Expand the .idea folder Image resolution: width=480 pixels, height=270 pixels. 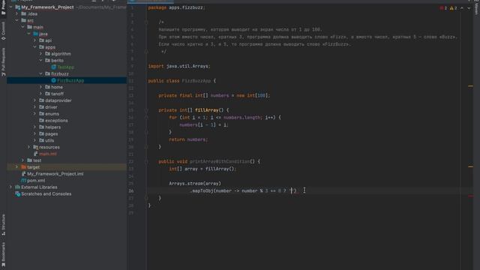pos(16,13)
